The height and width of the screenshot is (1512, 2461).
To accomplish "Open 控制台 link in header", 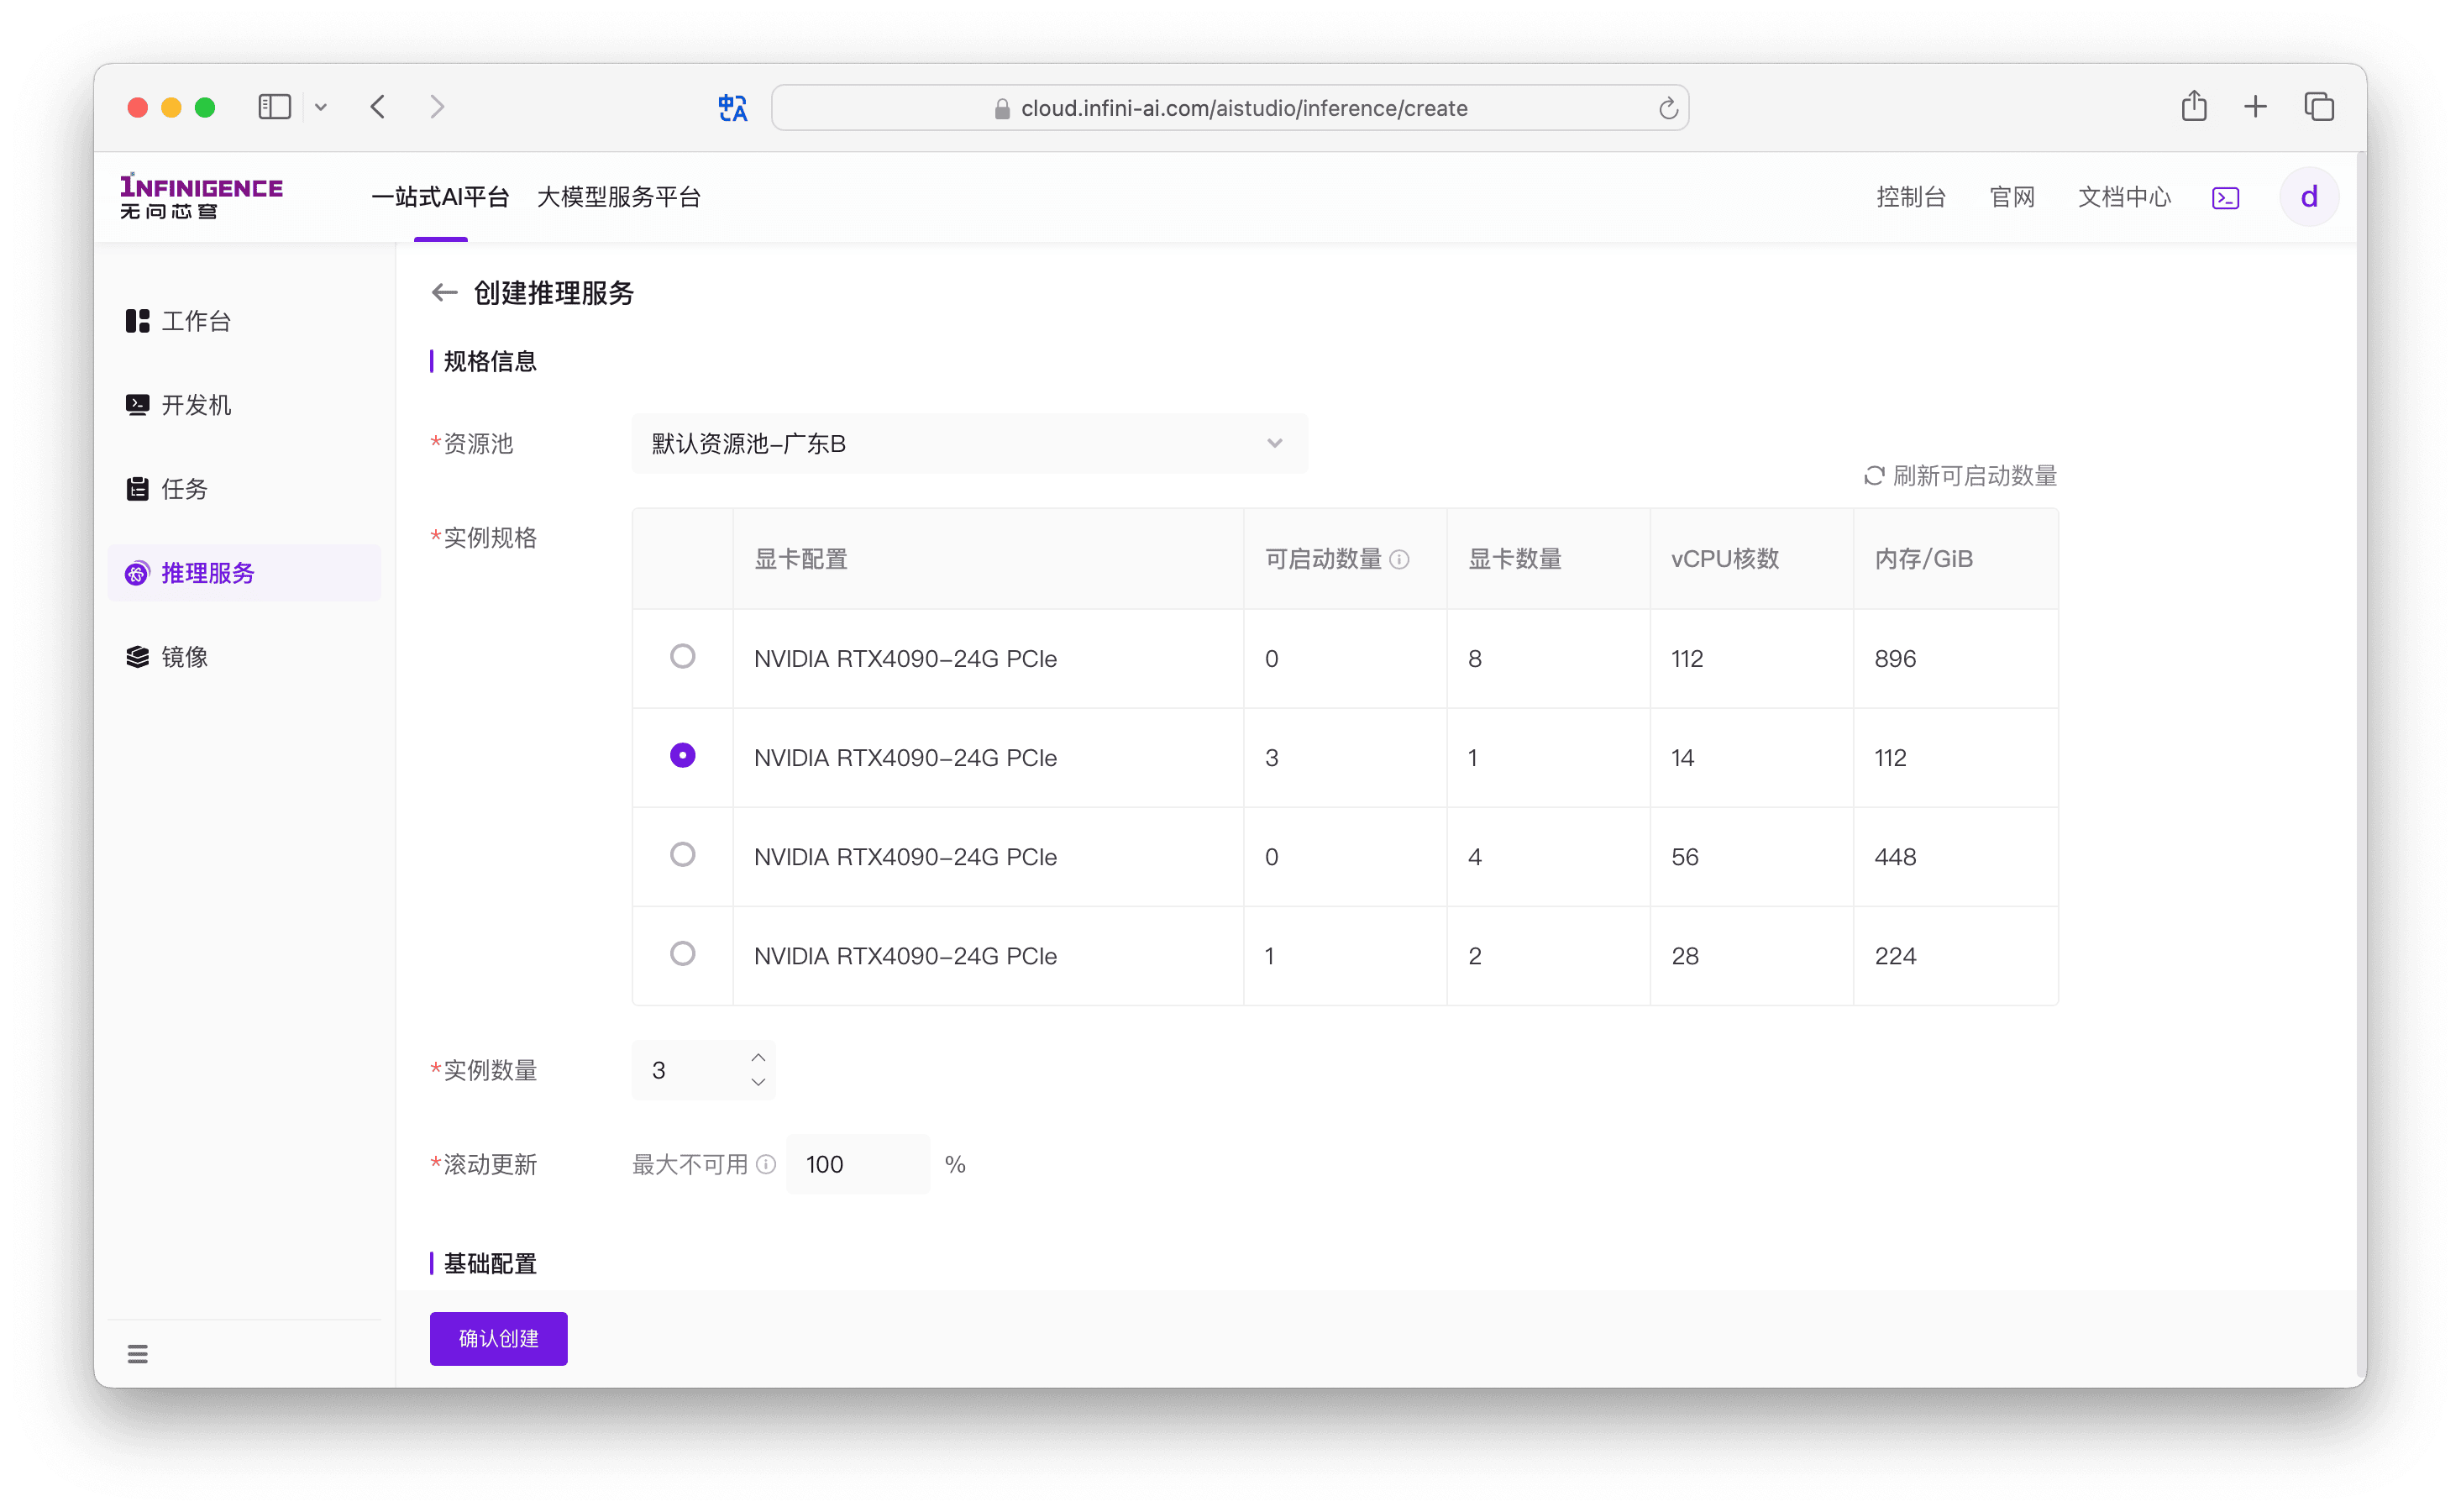I will (1910, 197).
